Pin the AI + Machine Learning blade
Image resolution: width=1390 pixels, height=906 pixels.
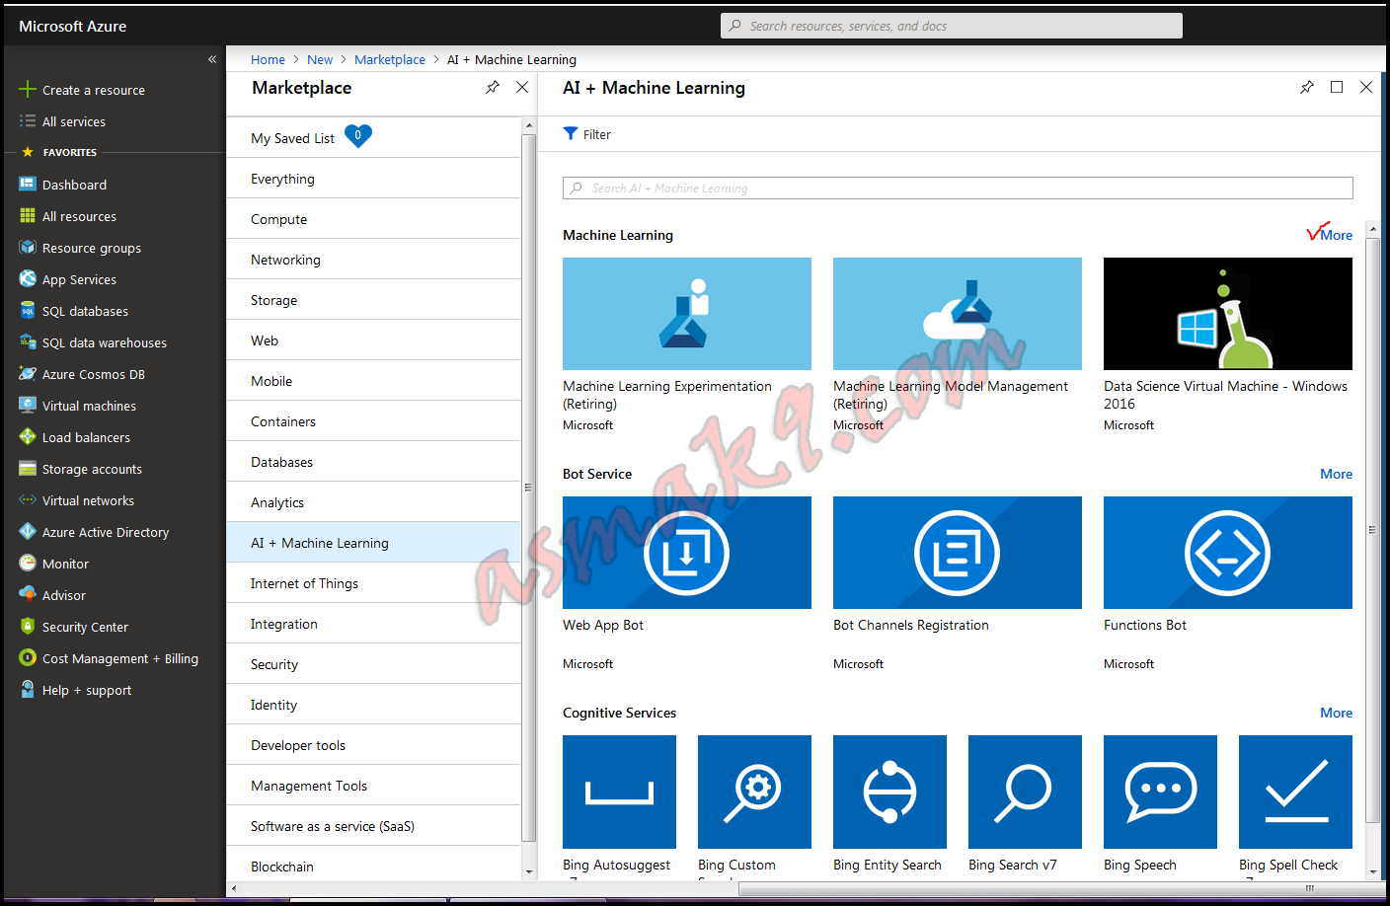coord(1307,87)
